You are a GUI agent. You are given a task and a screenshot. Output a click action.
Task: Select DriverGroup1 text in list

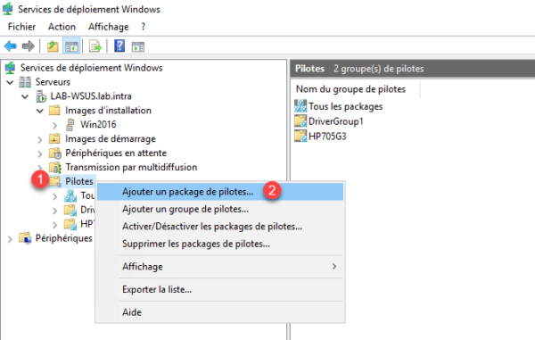(336, 121)
